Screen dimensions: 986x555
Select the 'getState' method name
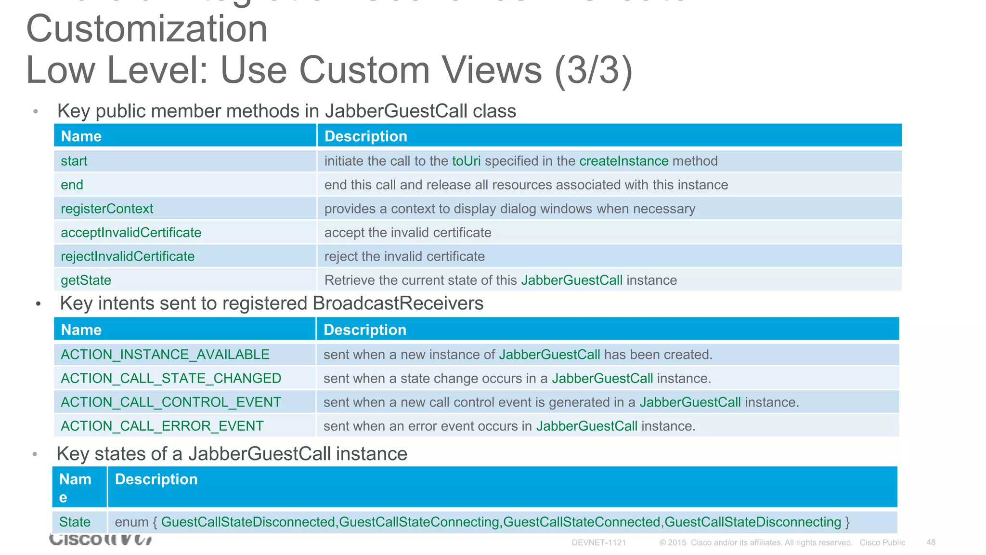[86, 280]
